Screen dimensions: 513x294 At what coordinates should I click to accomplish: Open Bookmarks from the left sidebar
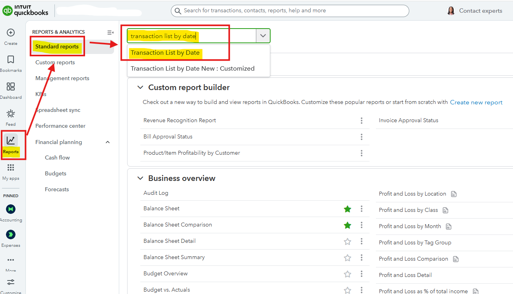click(11, 60)
